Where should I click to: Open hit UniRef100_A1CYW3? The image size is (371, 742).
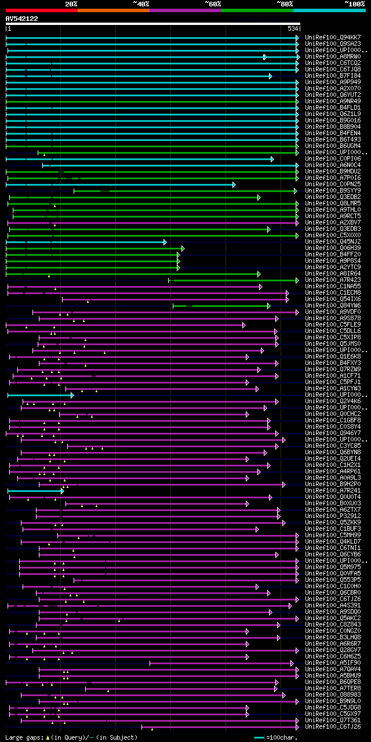pos(334,388)
